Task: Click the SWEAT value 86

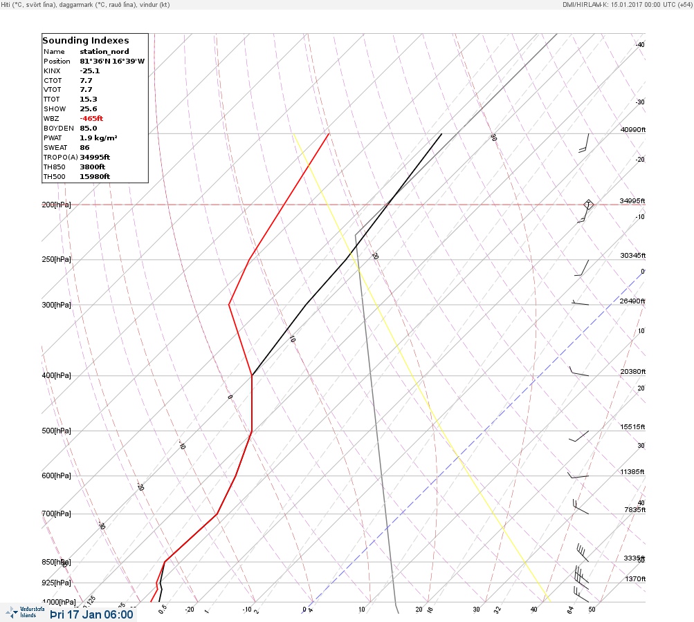Action: coord(84,148)
